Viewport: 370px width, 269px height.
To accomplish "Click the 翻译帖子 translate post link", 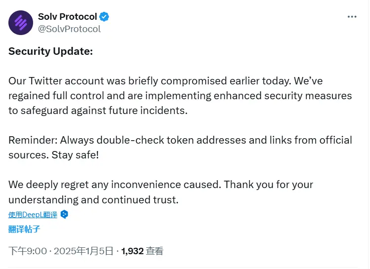I will pos(24,229).
